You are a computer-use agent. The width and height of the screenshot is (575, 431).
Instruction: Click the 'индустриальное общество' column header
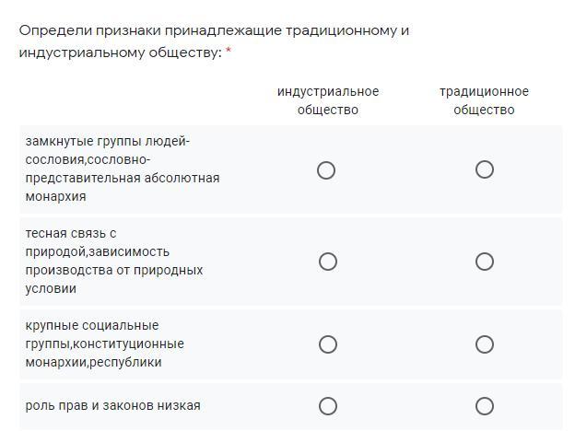[x=328, y=100]
